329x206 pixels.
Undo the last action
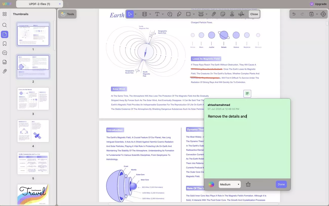294,14
